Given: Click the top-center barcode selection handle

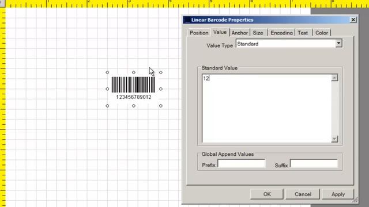Looking at the screenshot, I should [x=134, y=72].
